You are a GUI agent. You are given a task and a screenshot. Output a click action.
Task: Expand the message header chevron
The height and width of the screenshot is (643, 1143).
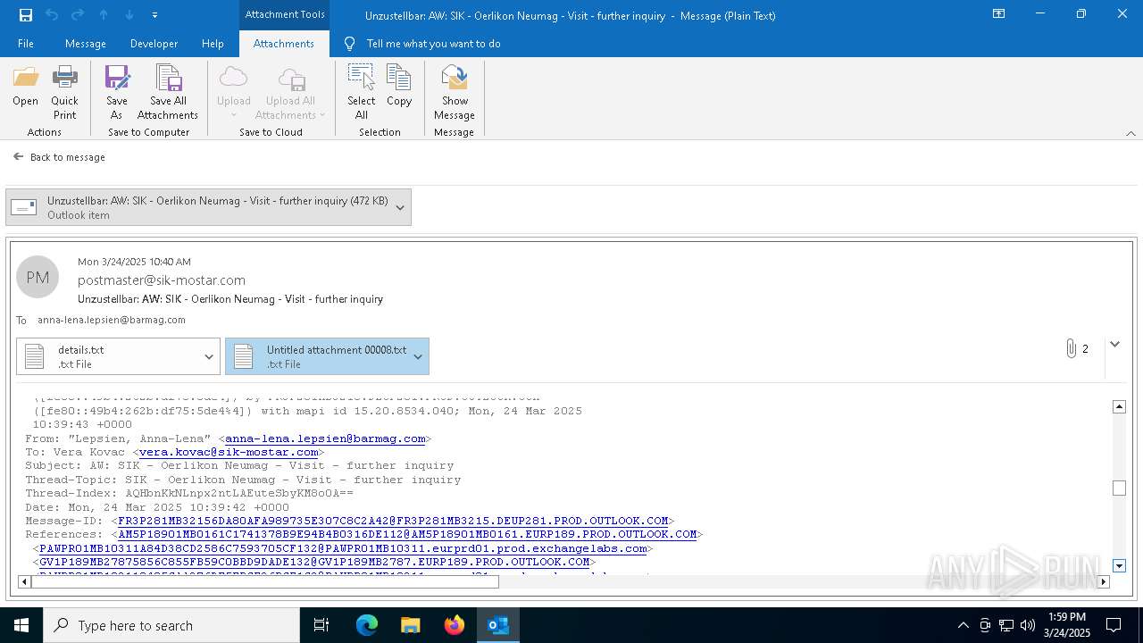(1114, 344)
